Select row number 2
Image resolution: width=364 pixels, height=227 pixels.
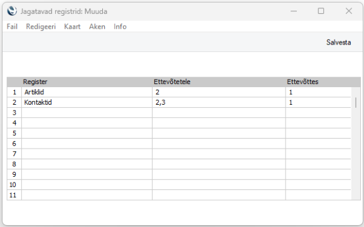(14, 102)
